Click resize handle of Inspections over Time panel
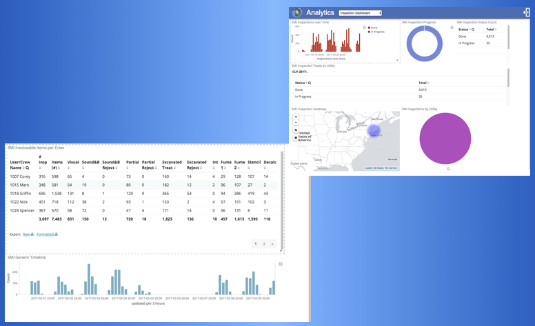 coord(397,61)
